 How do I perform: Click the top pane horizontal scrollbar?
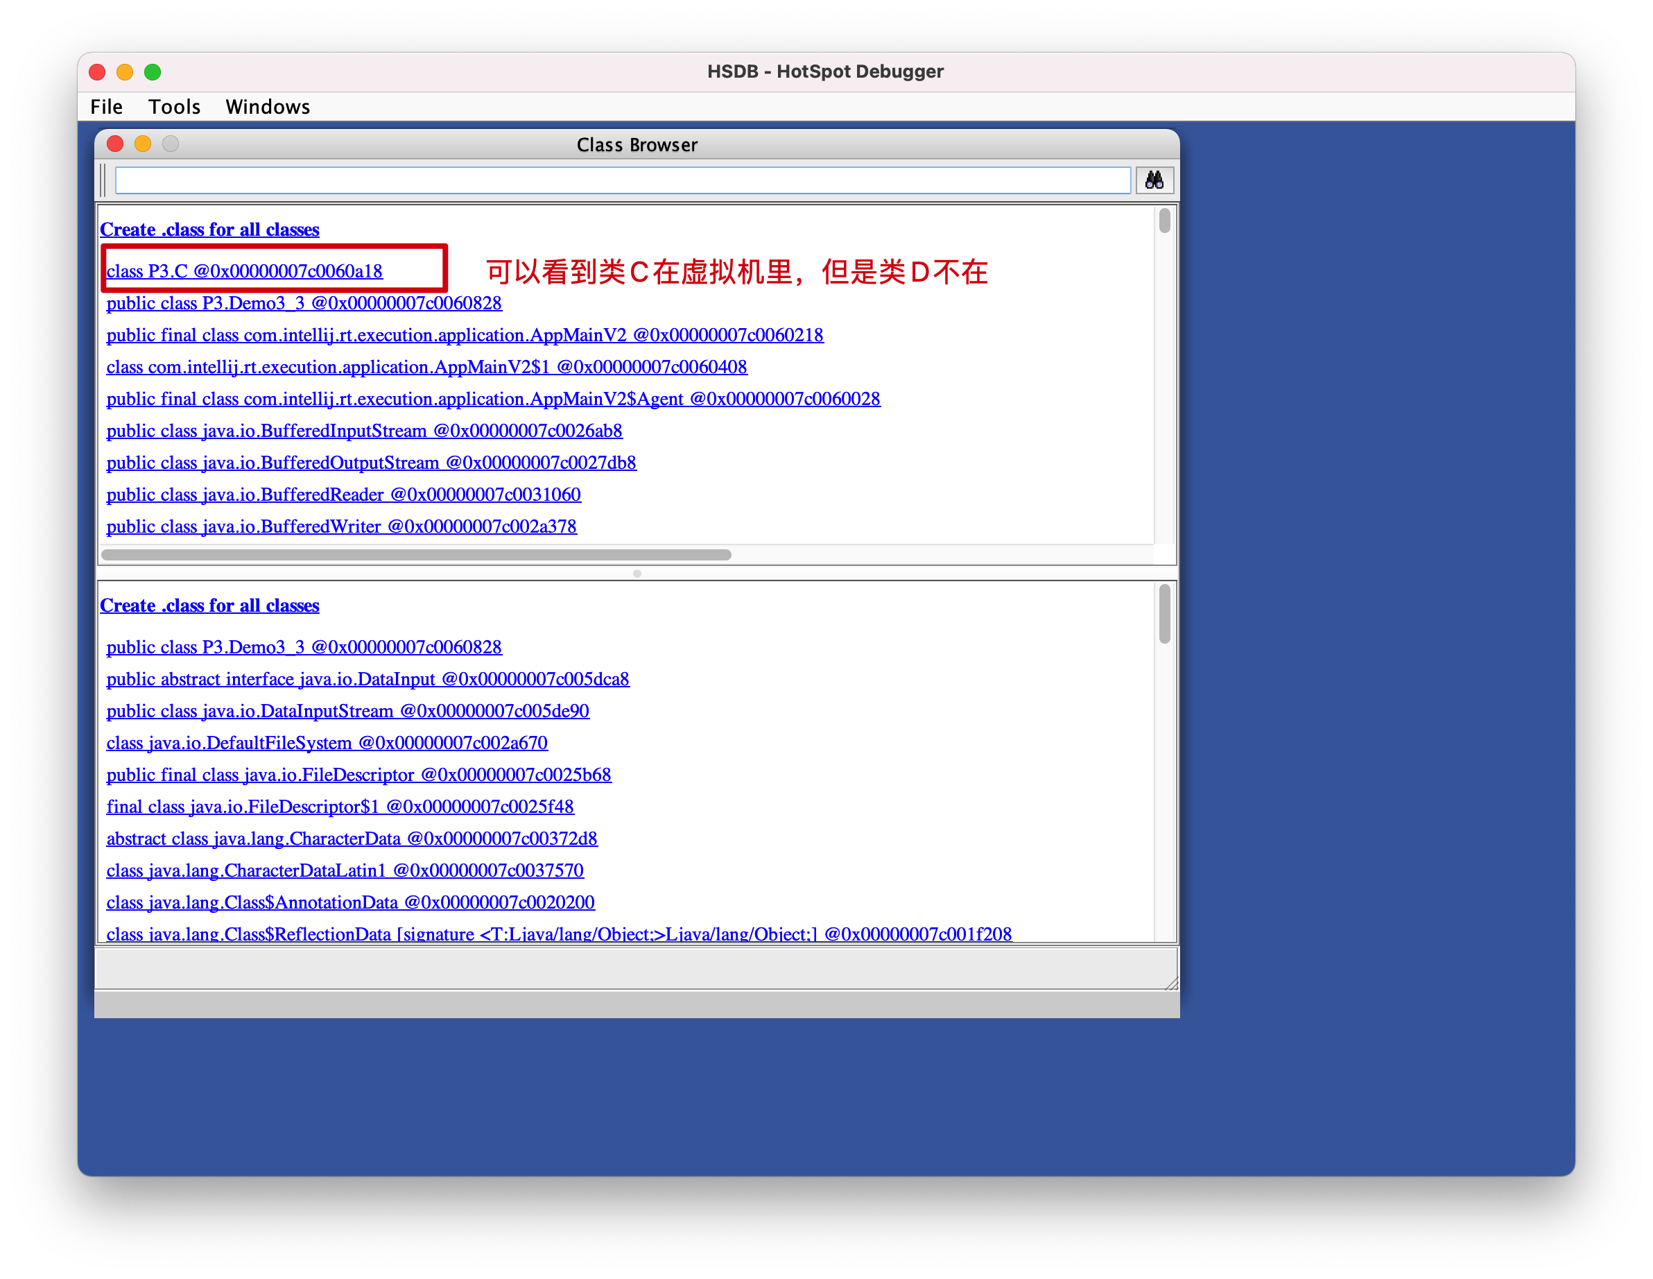pyautogui.click(x=415, y=554)
